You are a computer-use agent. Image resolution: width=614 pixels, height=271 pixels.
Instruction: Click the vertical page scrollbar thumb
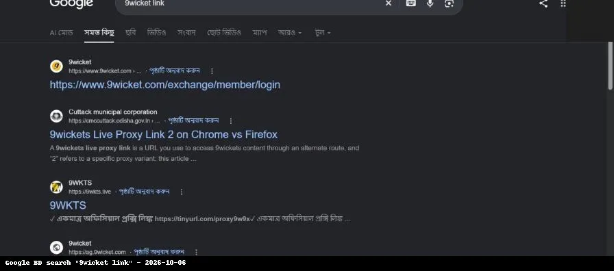point(610,66)
